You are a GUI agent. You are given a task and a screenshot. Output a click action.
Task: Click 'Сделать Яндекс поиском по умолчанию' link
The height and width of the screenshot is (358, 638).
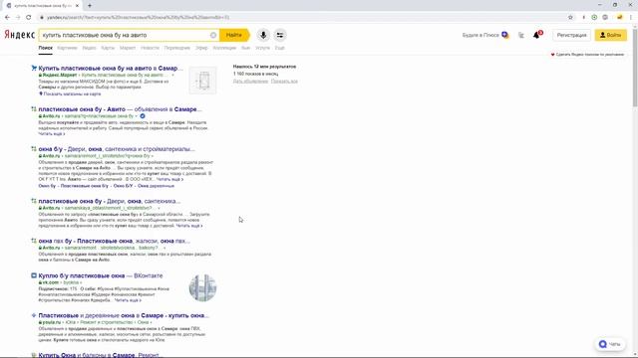click(589, 55)
